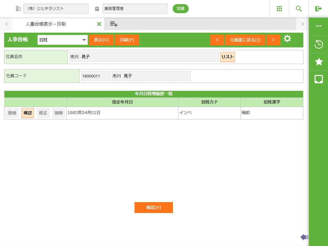Click the 切替 switch button

point(181,9)
